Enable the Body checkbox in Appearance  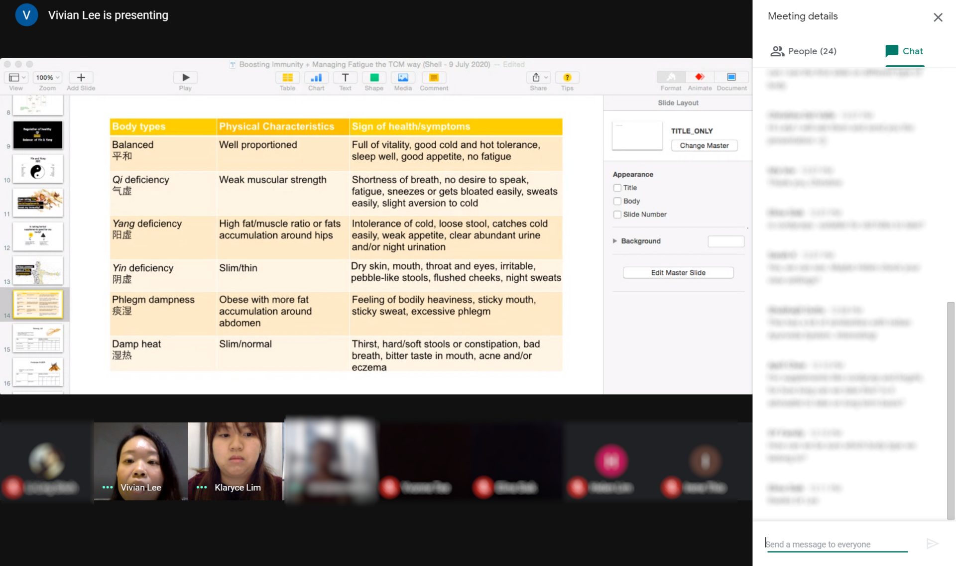coord(617,201)
